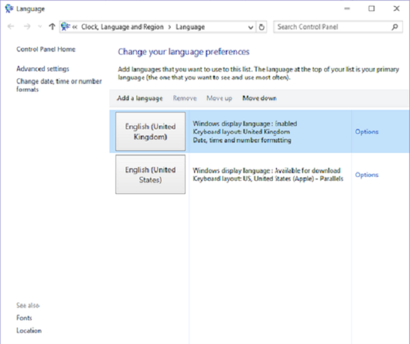410x344 pixels.
Task: Refresh the Language page
Action: coord(262,27)
